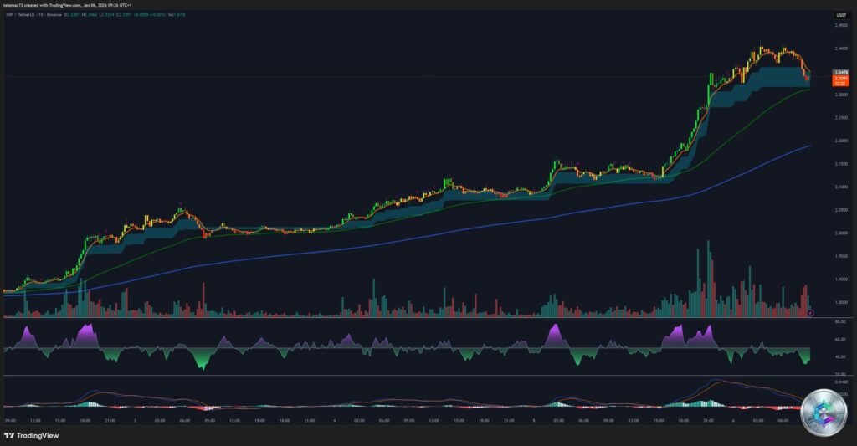The height and width of the screenshot is (446, 857).
Task: Click the silver coin logo watermark
Action: tap(823, 413)
